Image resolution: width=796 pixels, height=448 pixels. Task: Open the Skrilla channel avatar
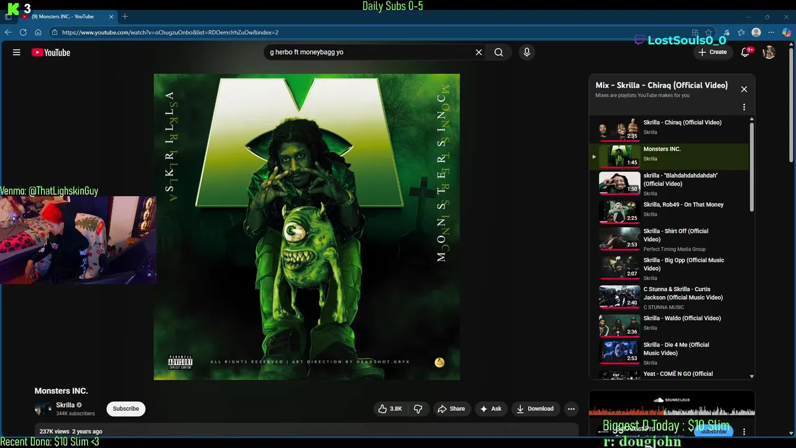point(43,409)
